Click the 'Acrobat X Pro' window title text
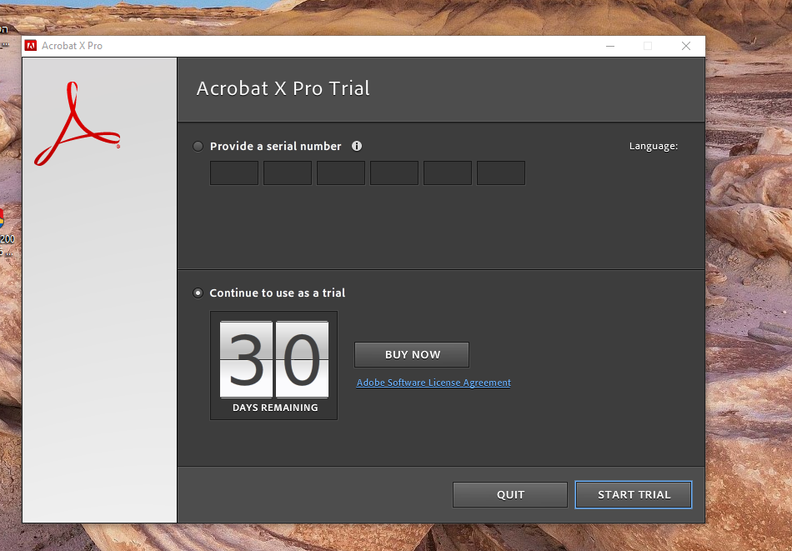Image resolution: width=792 pixels, height=551 pixels. point(73,46)
